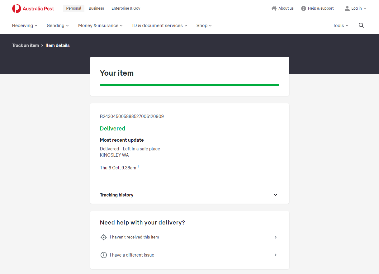Expand the Tools dropdown
This screenshot has width=379, height=274.
340,26
